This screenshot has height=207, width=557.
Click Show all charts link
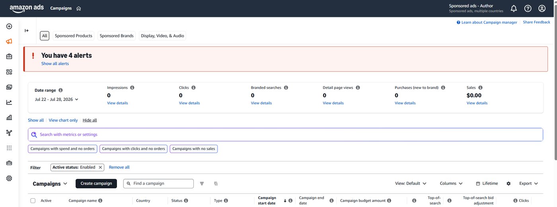[36, 120]
